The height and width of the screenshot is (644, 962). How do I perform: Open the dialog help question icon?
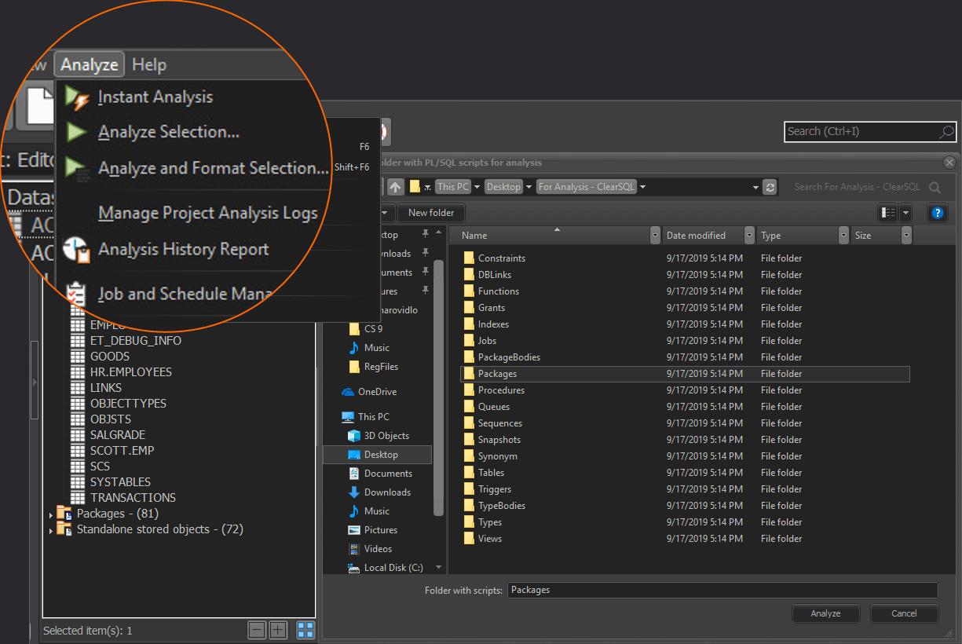[x=936, y=213]
